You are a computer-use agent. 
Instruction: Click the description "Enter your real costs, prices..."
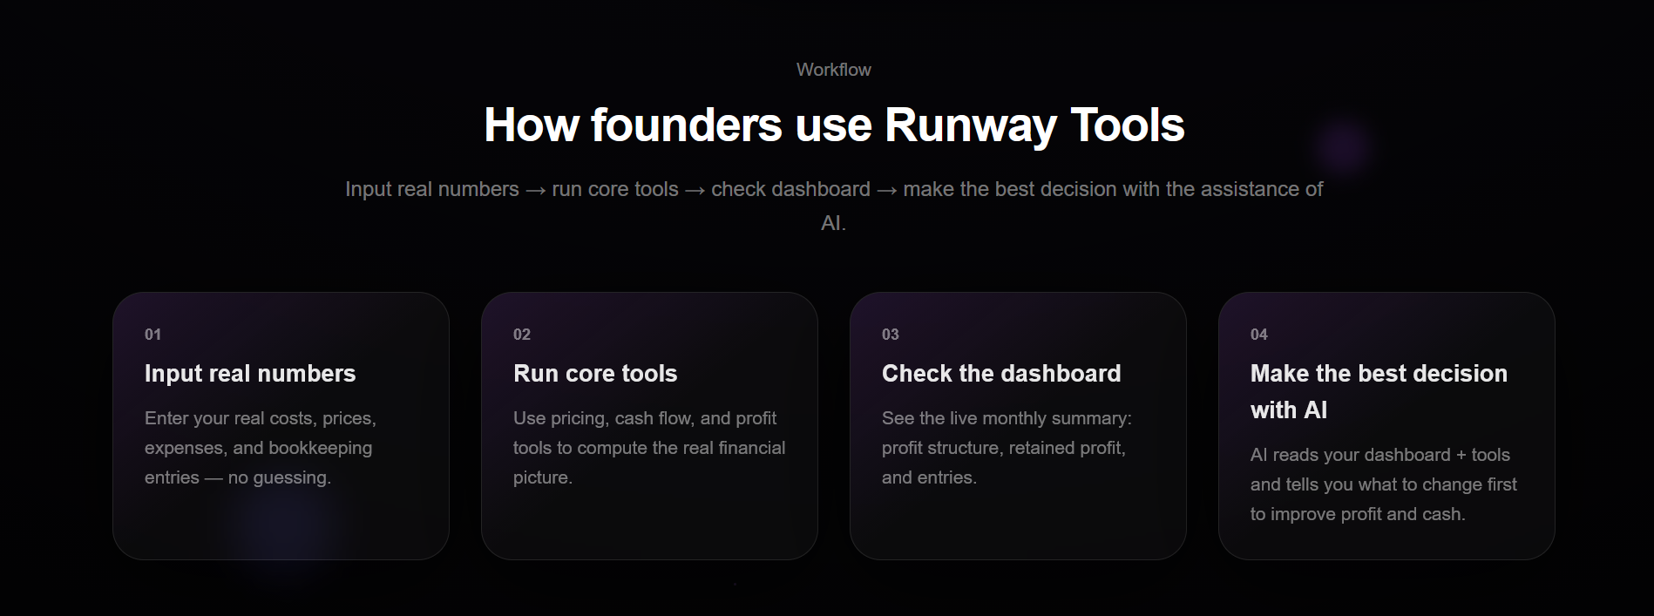click(261, 448)
